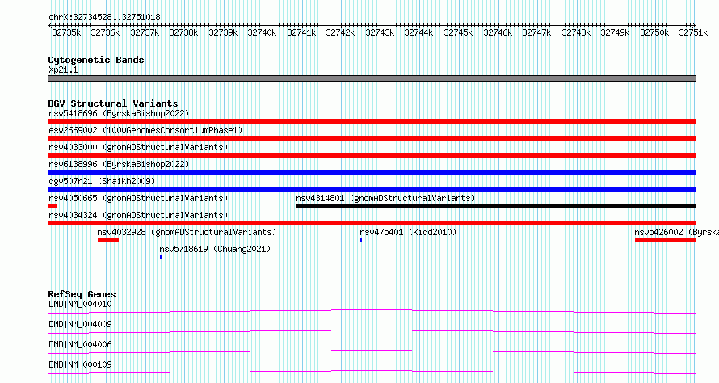This screenshot has height=383, width=719.
Task: Open variant nsv4314801 (gnomADStructuralVariants)
Action: (x=385, y=198)
